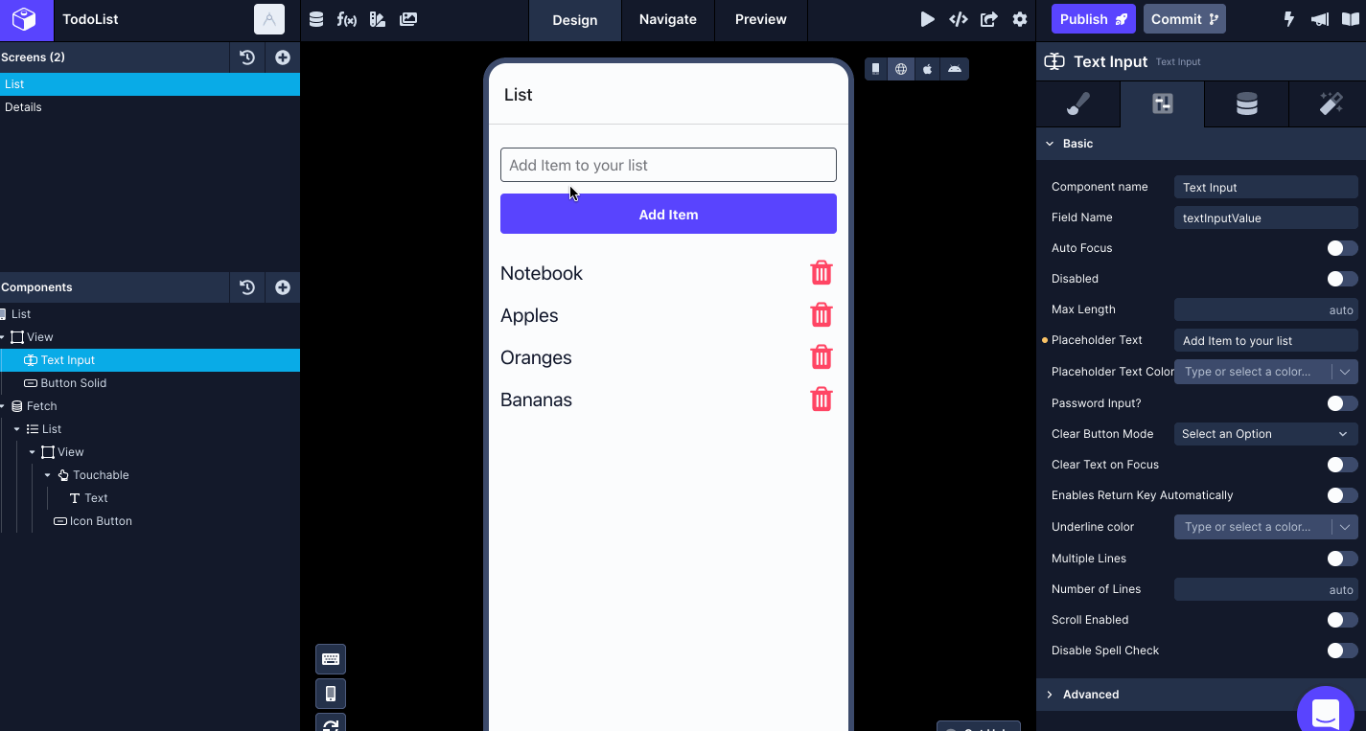This screenshot has height=731, width=1366.
Task: Open the settings gear icon
Action: coord(1020,19)
